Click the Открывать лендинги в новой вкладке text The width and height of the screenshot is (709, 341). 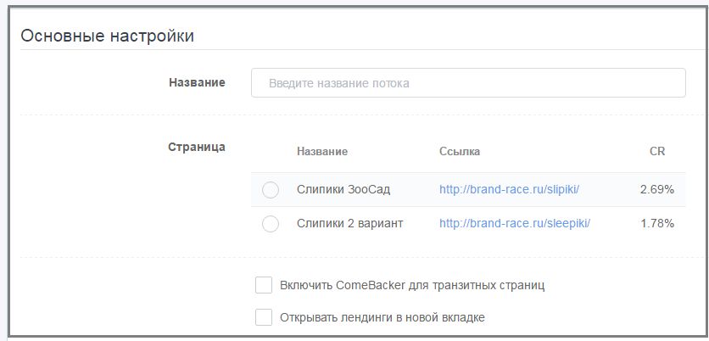[x=382, y=318]
